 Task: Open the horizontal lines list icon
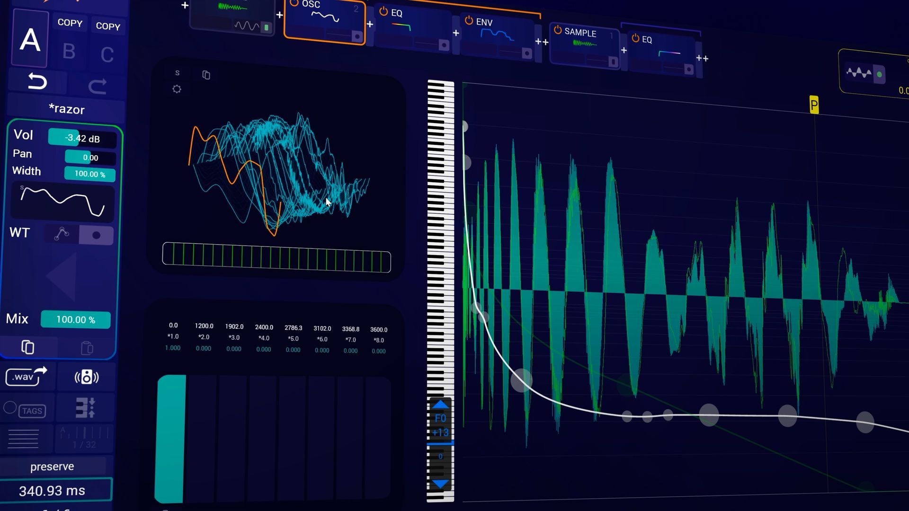[x=23, y=438]
